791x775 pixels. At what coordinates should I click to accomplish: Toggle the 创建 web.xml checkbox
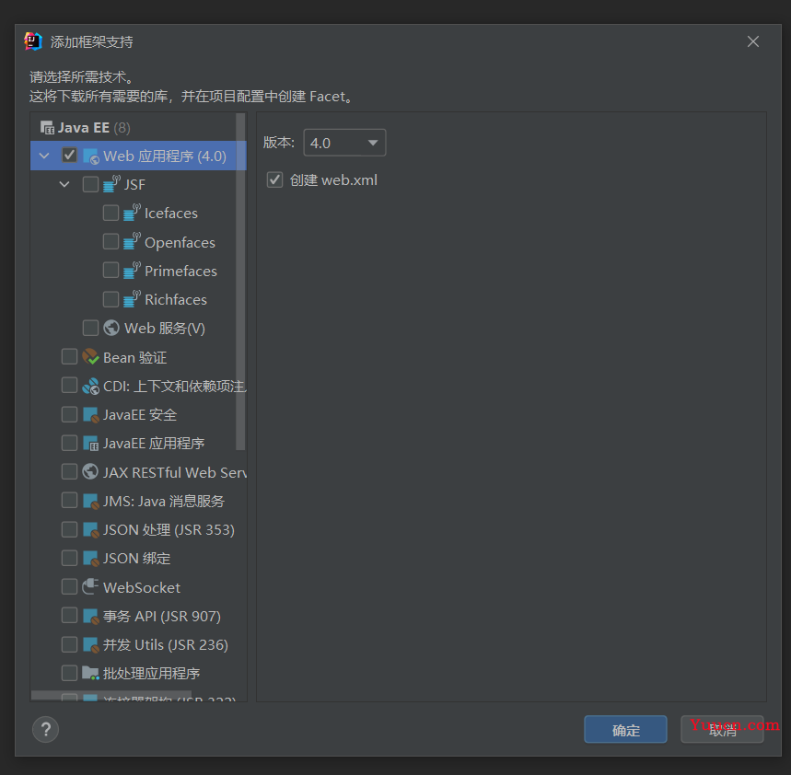coord(274,179)
